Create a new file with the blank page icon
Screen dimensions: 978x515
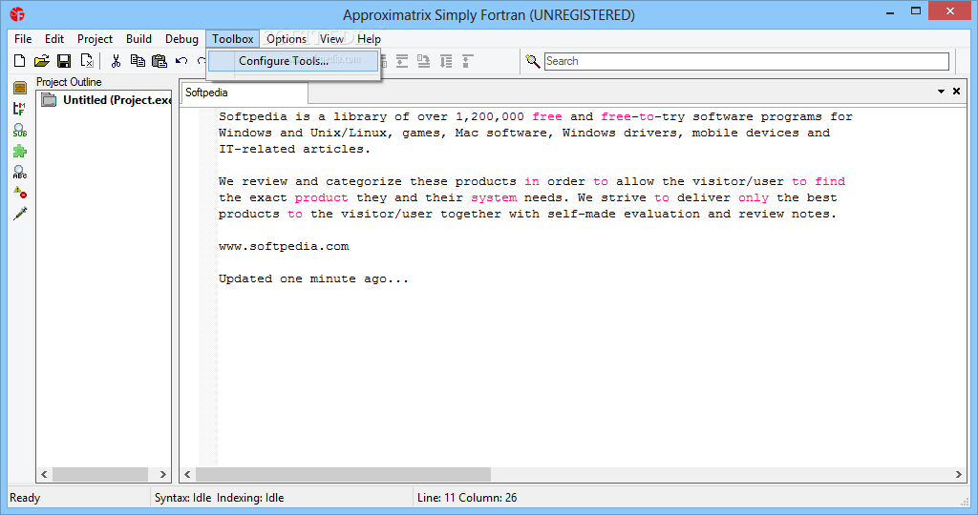click(x=20, y=61)
